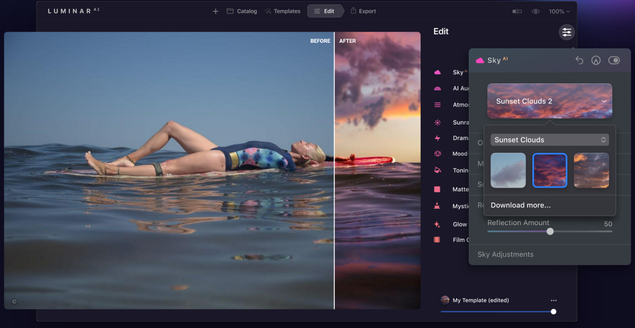Toggle the Sky AI on/off switch
The height and width of the screenshot is (328, 635).
point(614,61)
